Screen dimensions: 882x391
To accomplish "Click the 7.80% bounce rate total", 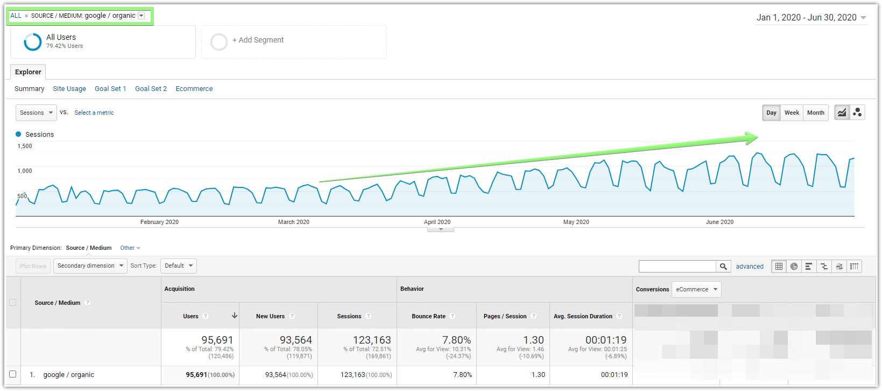I will tap(456, 340).
